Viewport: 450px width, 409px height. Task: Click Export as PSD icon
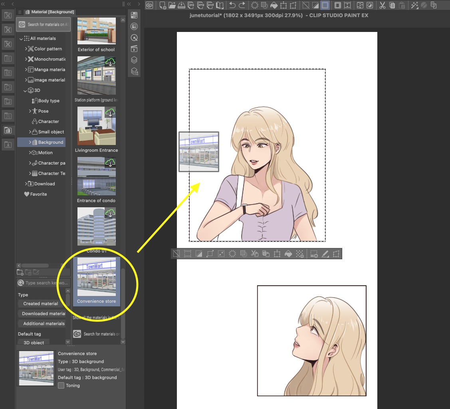click(210, 6)
